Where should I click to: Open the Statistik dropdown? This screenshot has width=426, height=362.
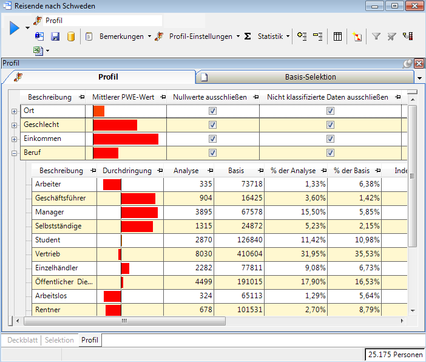point(269,36)
